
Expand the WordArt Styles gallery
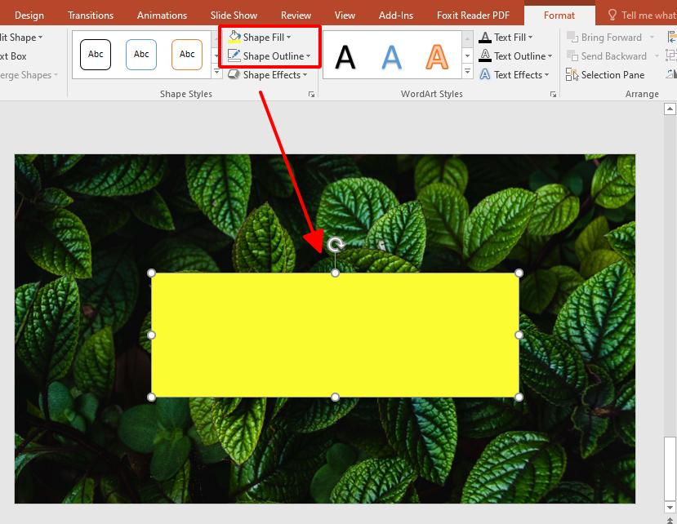466,72
